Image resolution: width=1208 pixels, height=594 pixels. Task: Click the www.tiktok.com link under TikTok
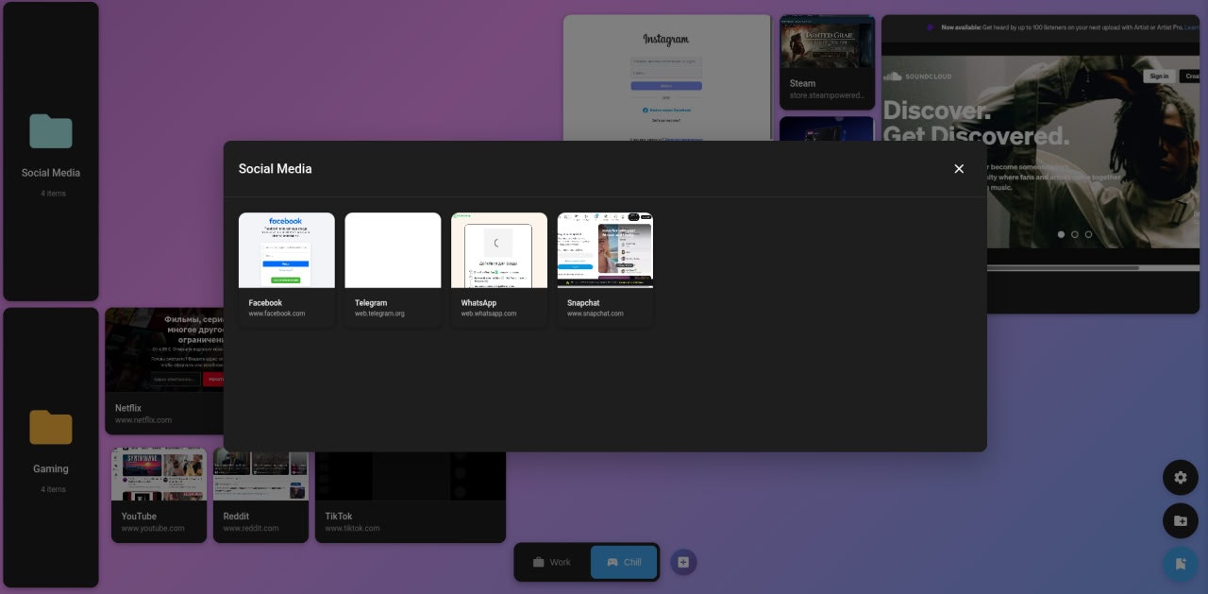pos(350,528)
